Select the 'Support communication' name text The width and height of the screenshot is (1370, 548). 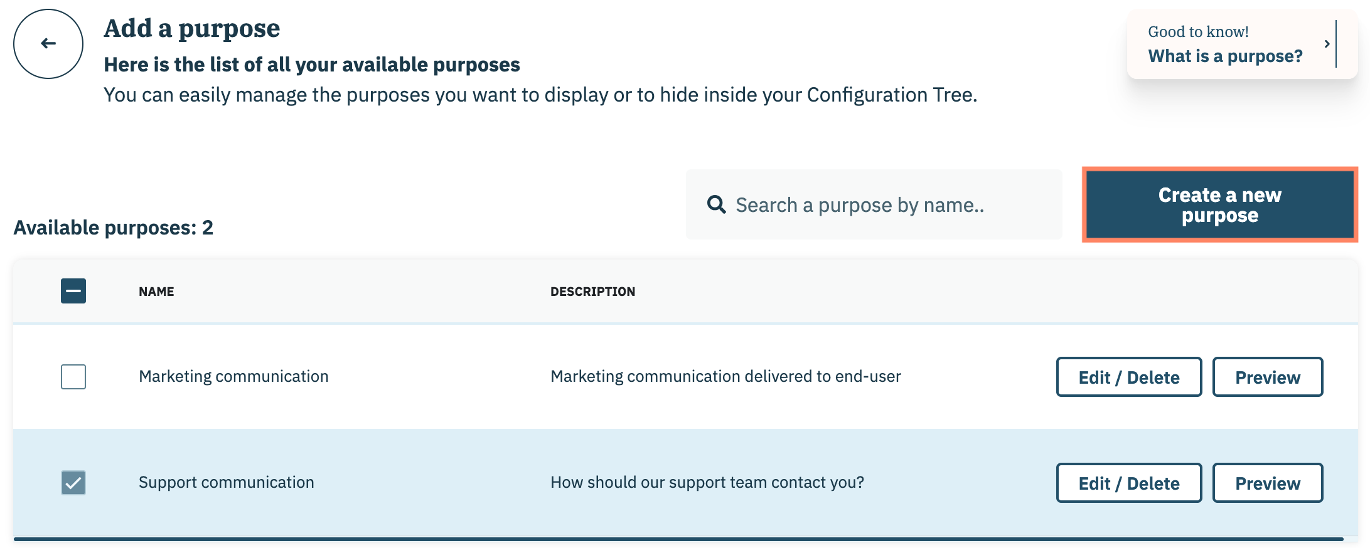tap(226, 482)
